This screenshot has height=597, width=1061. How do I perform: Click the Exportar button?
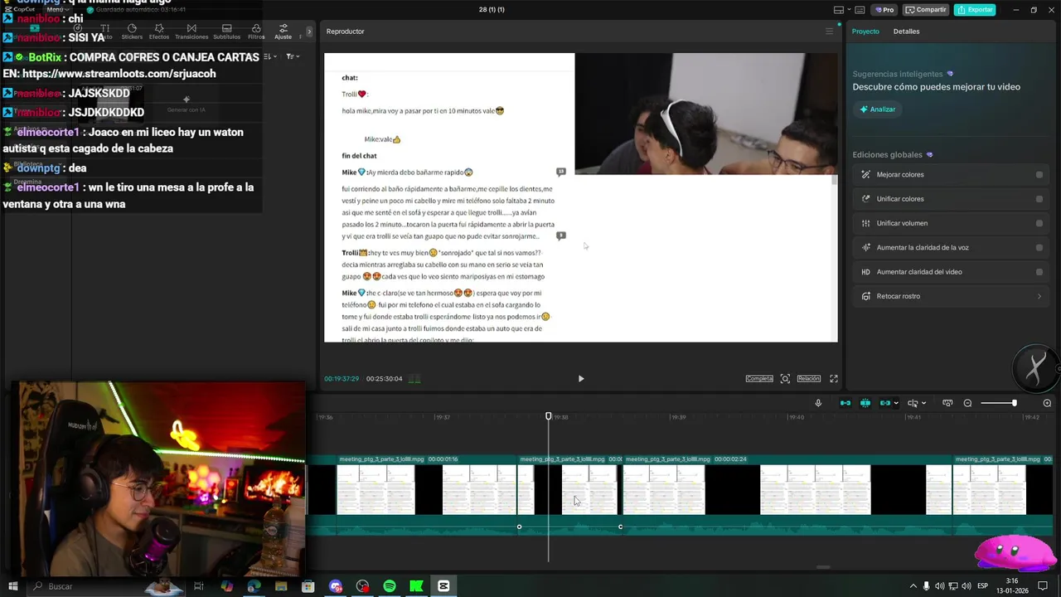[x=975, y=10]
